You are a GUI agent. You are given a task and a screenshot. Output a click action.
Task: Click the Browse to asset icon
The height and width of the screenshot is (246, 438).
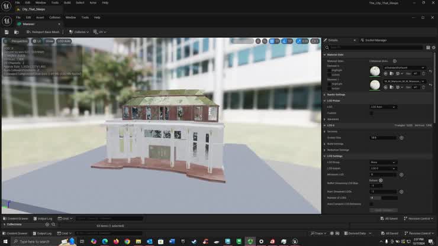click(16, 32)
